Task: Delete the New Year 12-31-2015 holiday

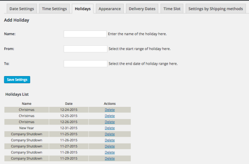Action: tap(110, 128)
